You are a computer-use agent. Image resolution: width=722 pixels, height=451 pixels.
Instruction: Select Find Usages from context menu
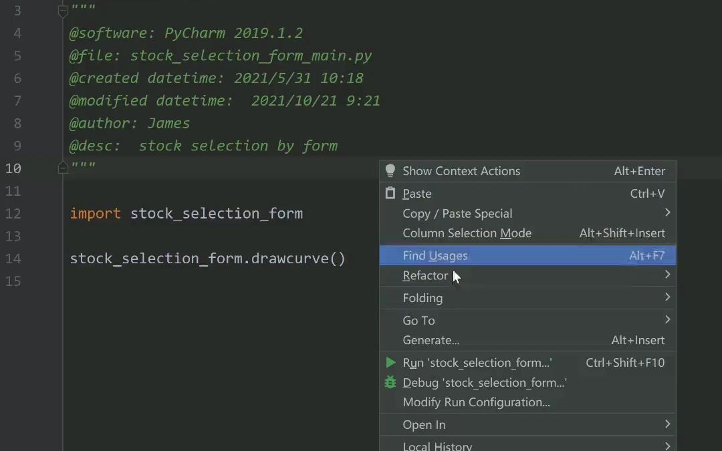pyautogui.click(x=435, y=256)
